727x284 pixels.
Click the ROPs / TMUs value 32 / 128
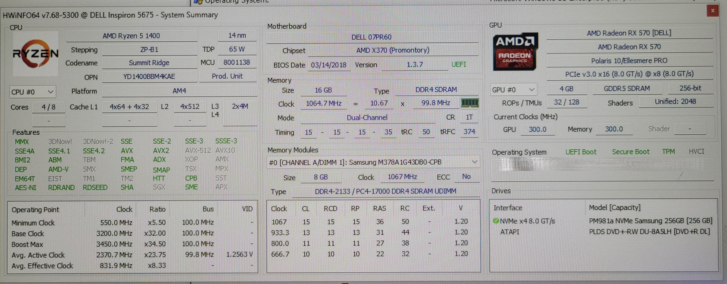[x=567, y=102]
